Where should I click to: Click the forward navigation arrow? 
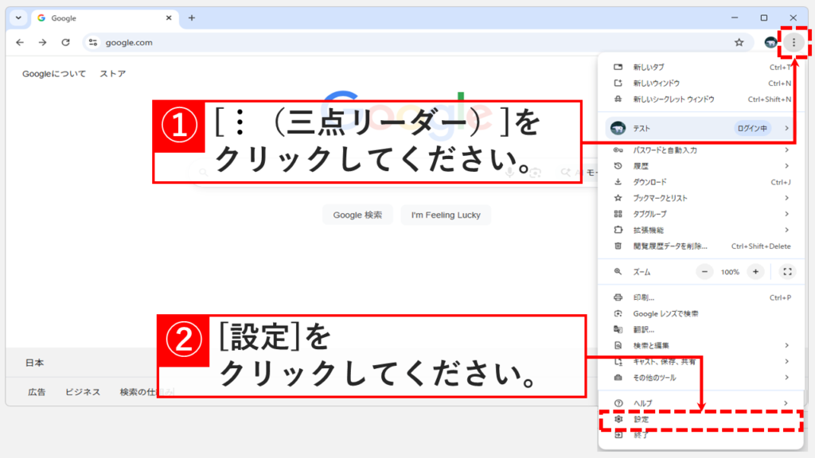(41, 43)
